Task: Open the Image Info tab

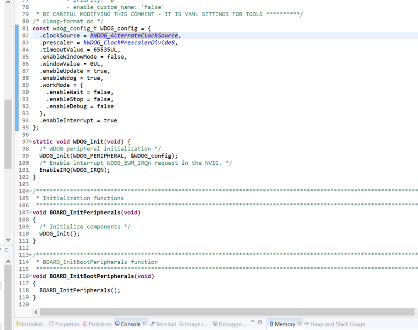Action: 193,324
